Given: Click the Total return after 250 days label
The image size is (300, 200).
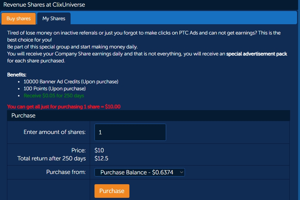Looking at the screenshot, I should coord(51,159).
